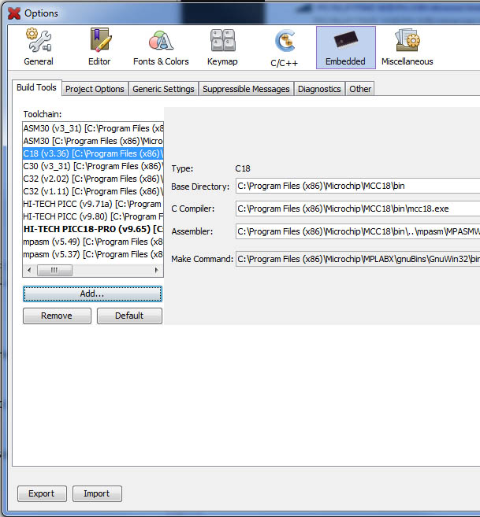This screenshot has width=480, height=517.
Task: Click the Remove toolchain button
Action: coord(57,316)
